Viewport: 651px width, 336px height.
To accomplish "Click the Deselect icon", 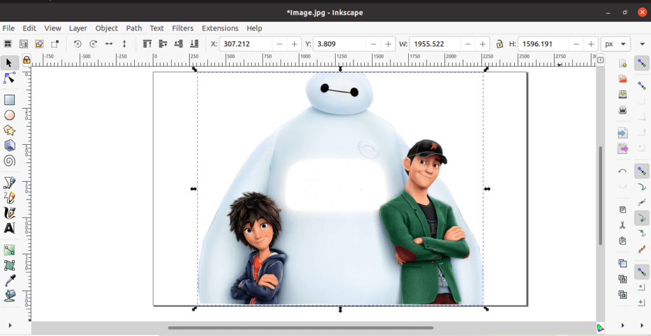I will point(39,44).
